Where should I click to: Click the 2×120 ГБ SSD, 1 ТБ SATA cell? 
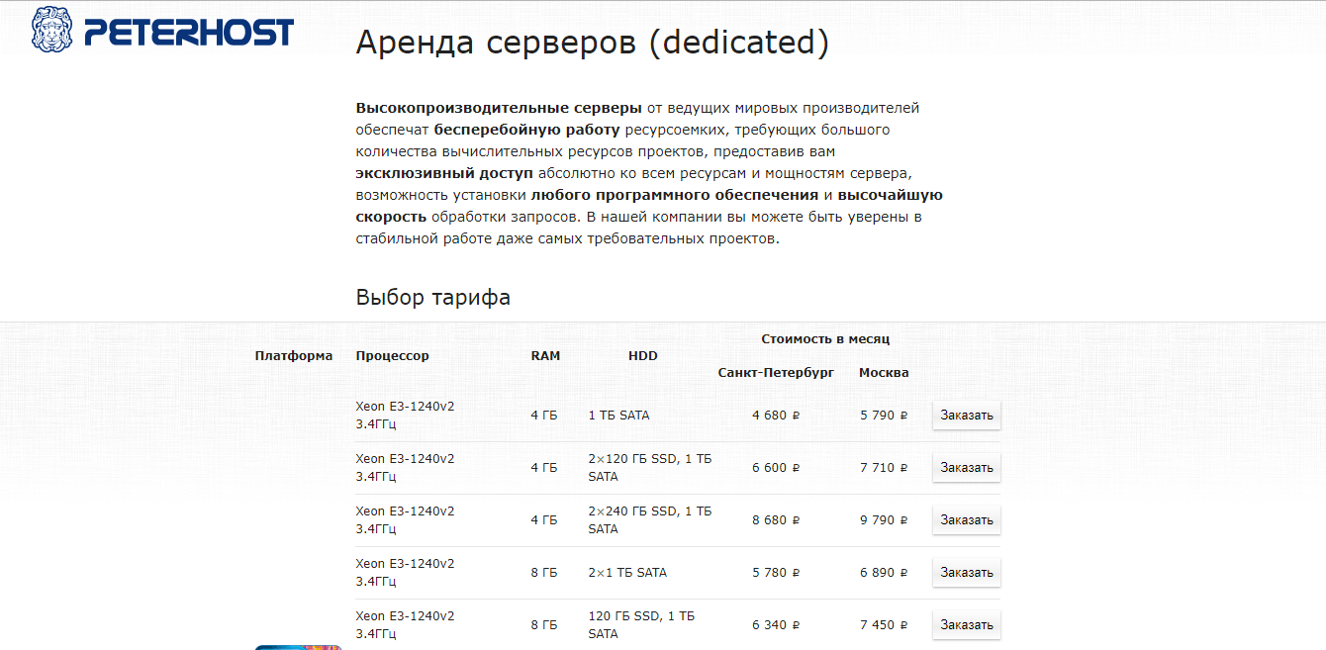649,468
